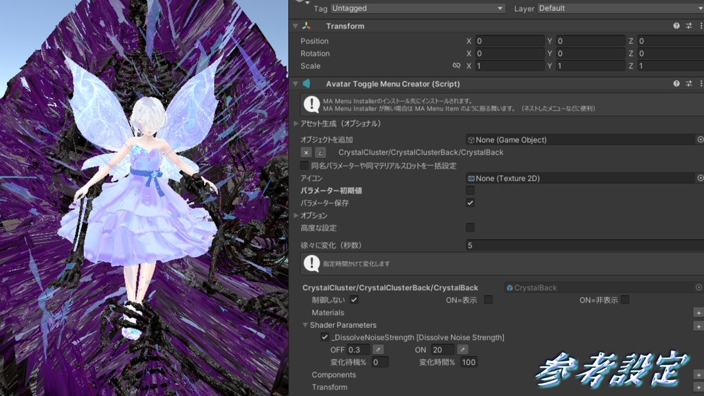Click the warning icon in 指定時間かけて変化します message

point(312,265)
